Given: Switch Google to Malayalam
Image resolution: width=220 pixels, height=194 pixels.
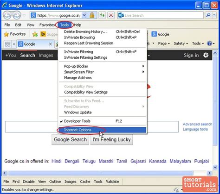Looking at the screenshot, I should [x=180, y=161].
